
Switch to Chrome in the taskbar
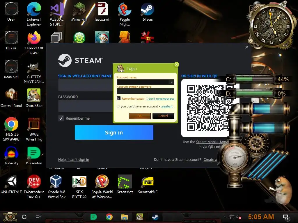(109, 217)
